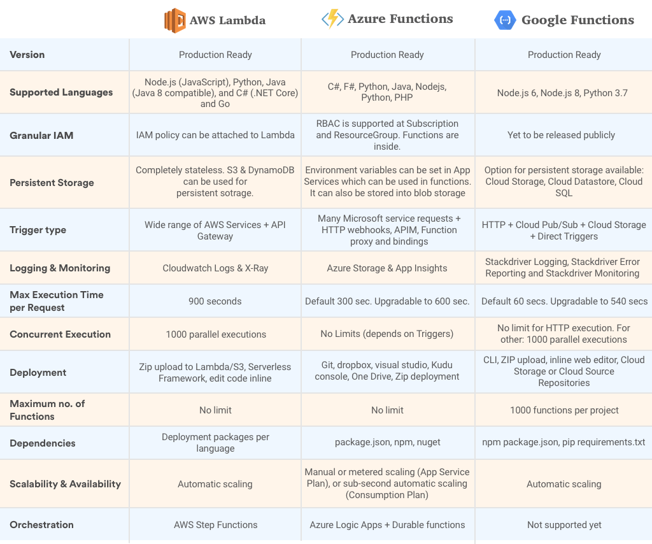Click the orange AWS Lambda logo icon

coord(174,20)
